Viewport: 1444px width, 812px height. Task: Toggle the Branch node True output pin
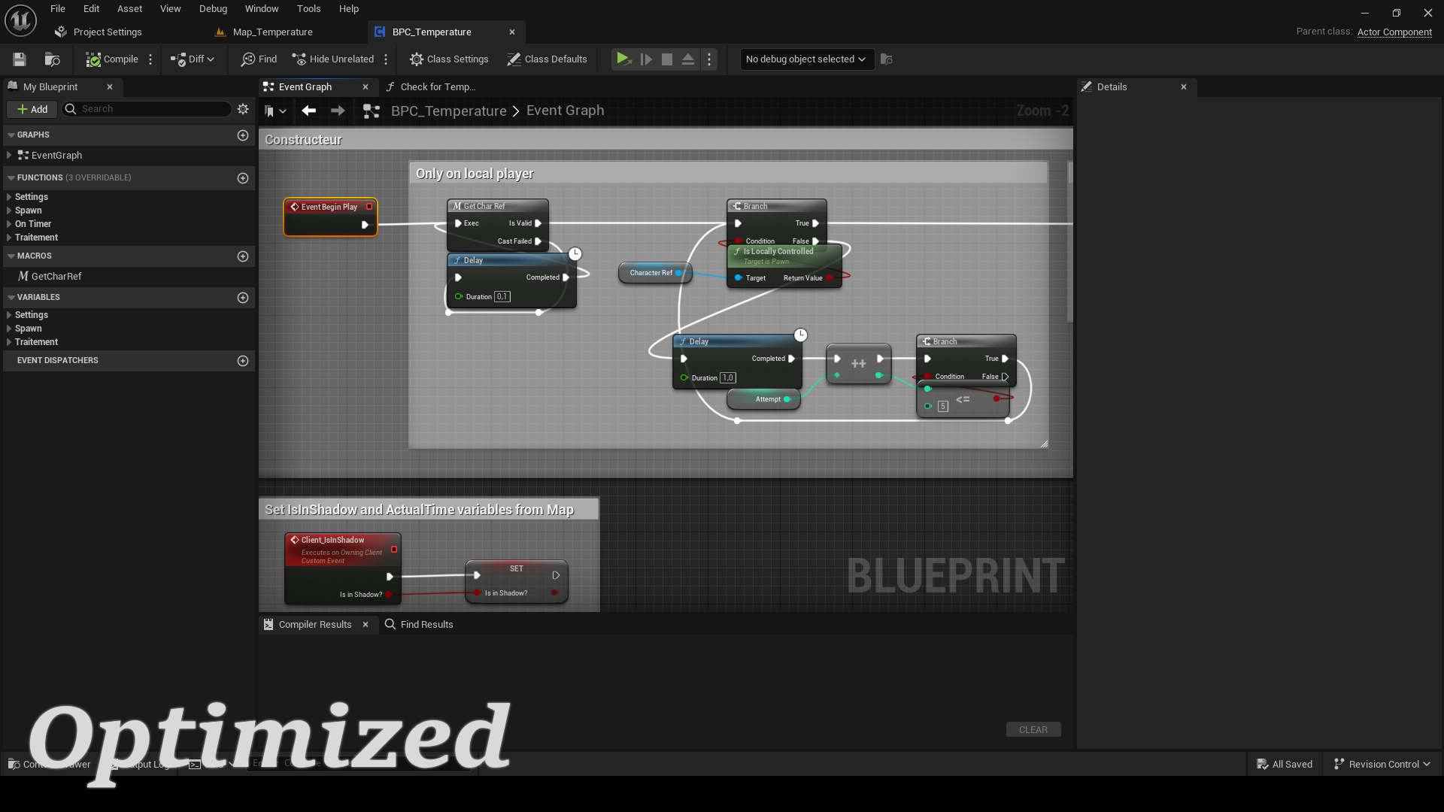(x=815, y=223)
